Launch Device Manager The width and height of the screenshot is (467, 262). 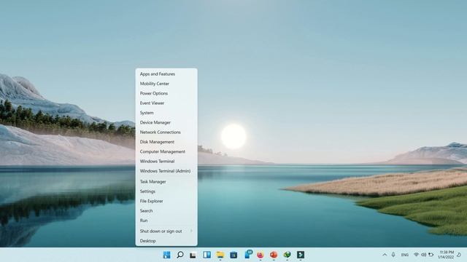pyautogui.click(x=166, y=122)
